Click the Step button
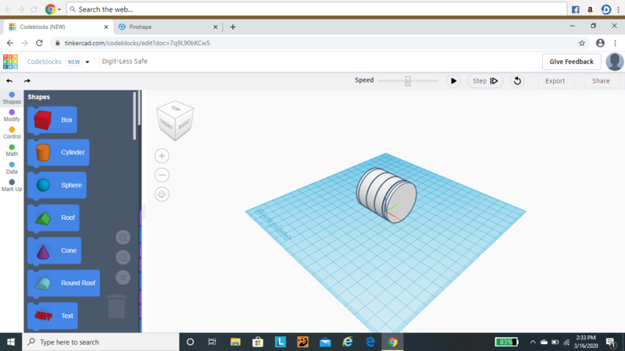 485,81
